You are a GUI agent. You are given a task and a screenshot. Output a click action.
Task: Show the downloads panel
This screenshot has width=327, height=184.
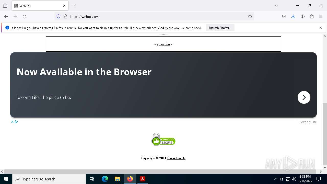click(293, 17)
